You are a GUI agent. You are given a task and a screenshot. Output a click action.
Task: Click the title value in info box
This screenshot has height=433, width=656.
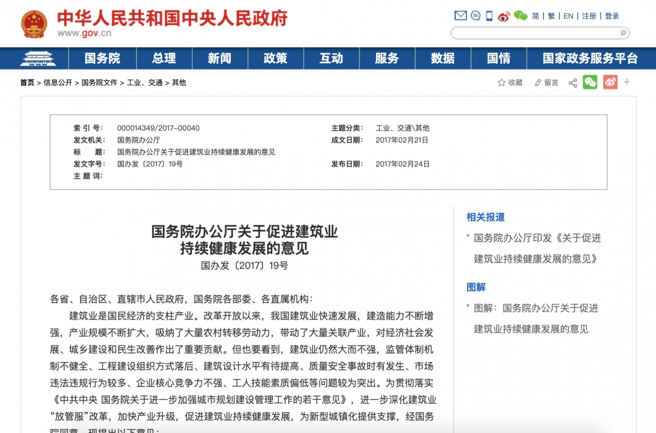[x=196, y=152]
